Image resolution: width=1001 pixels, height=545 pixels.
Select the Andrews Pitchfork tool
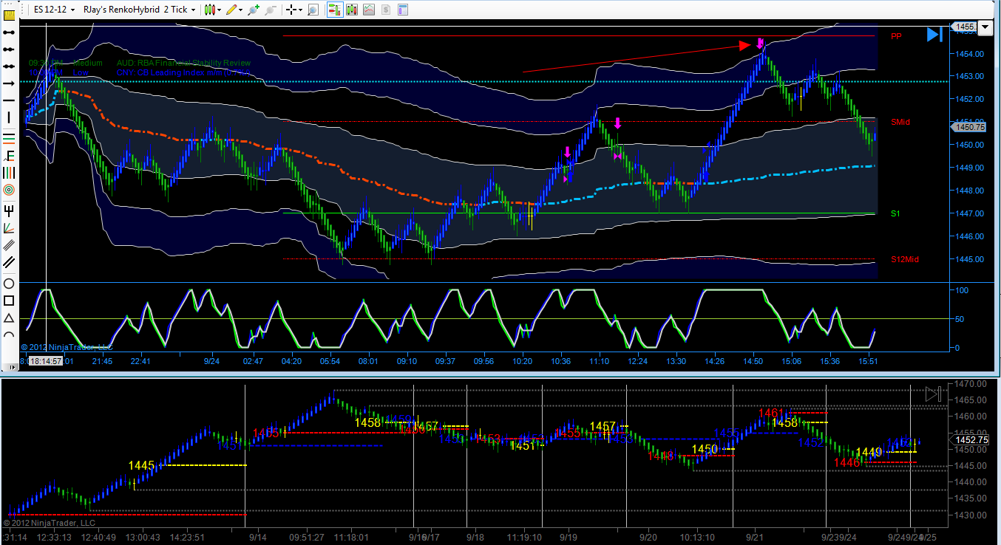pyautogui.click(x=9, y=210)
